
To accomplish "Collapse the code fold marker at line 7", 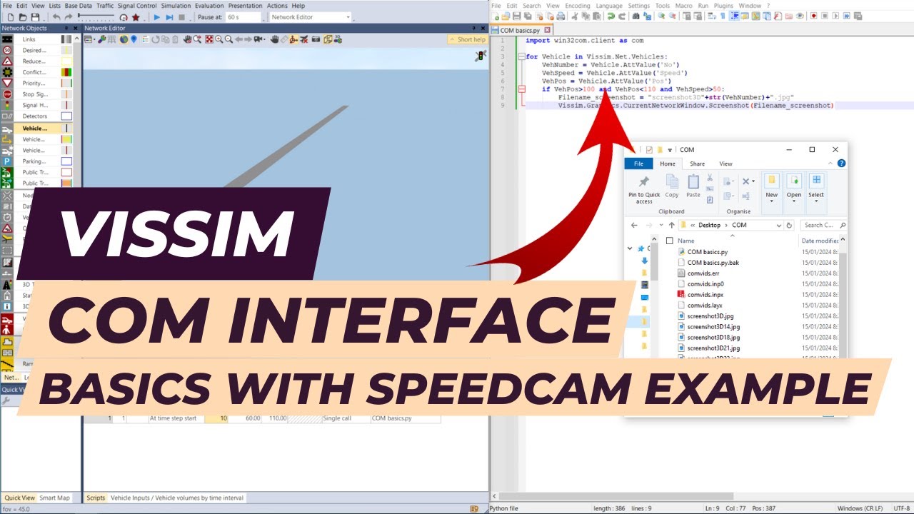I will point(522,89).
